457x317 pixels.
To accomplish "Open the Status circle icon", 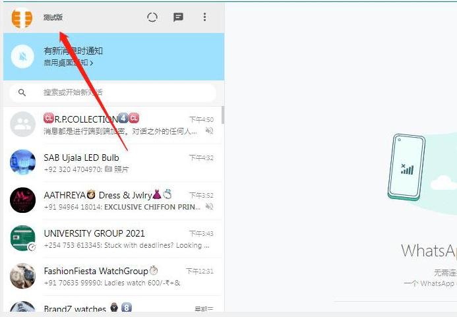I will tap(152, 18).
